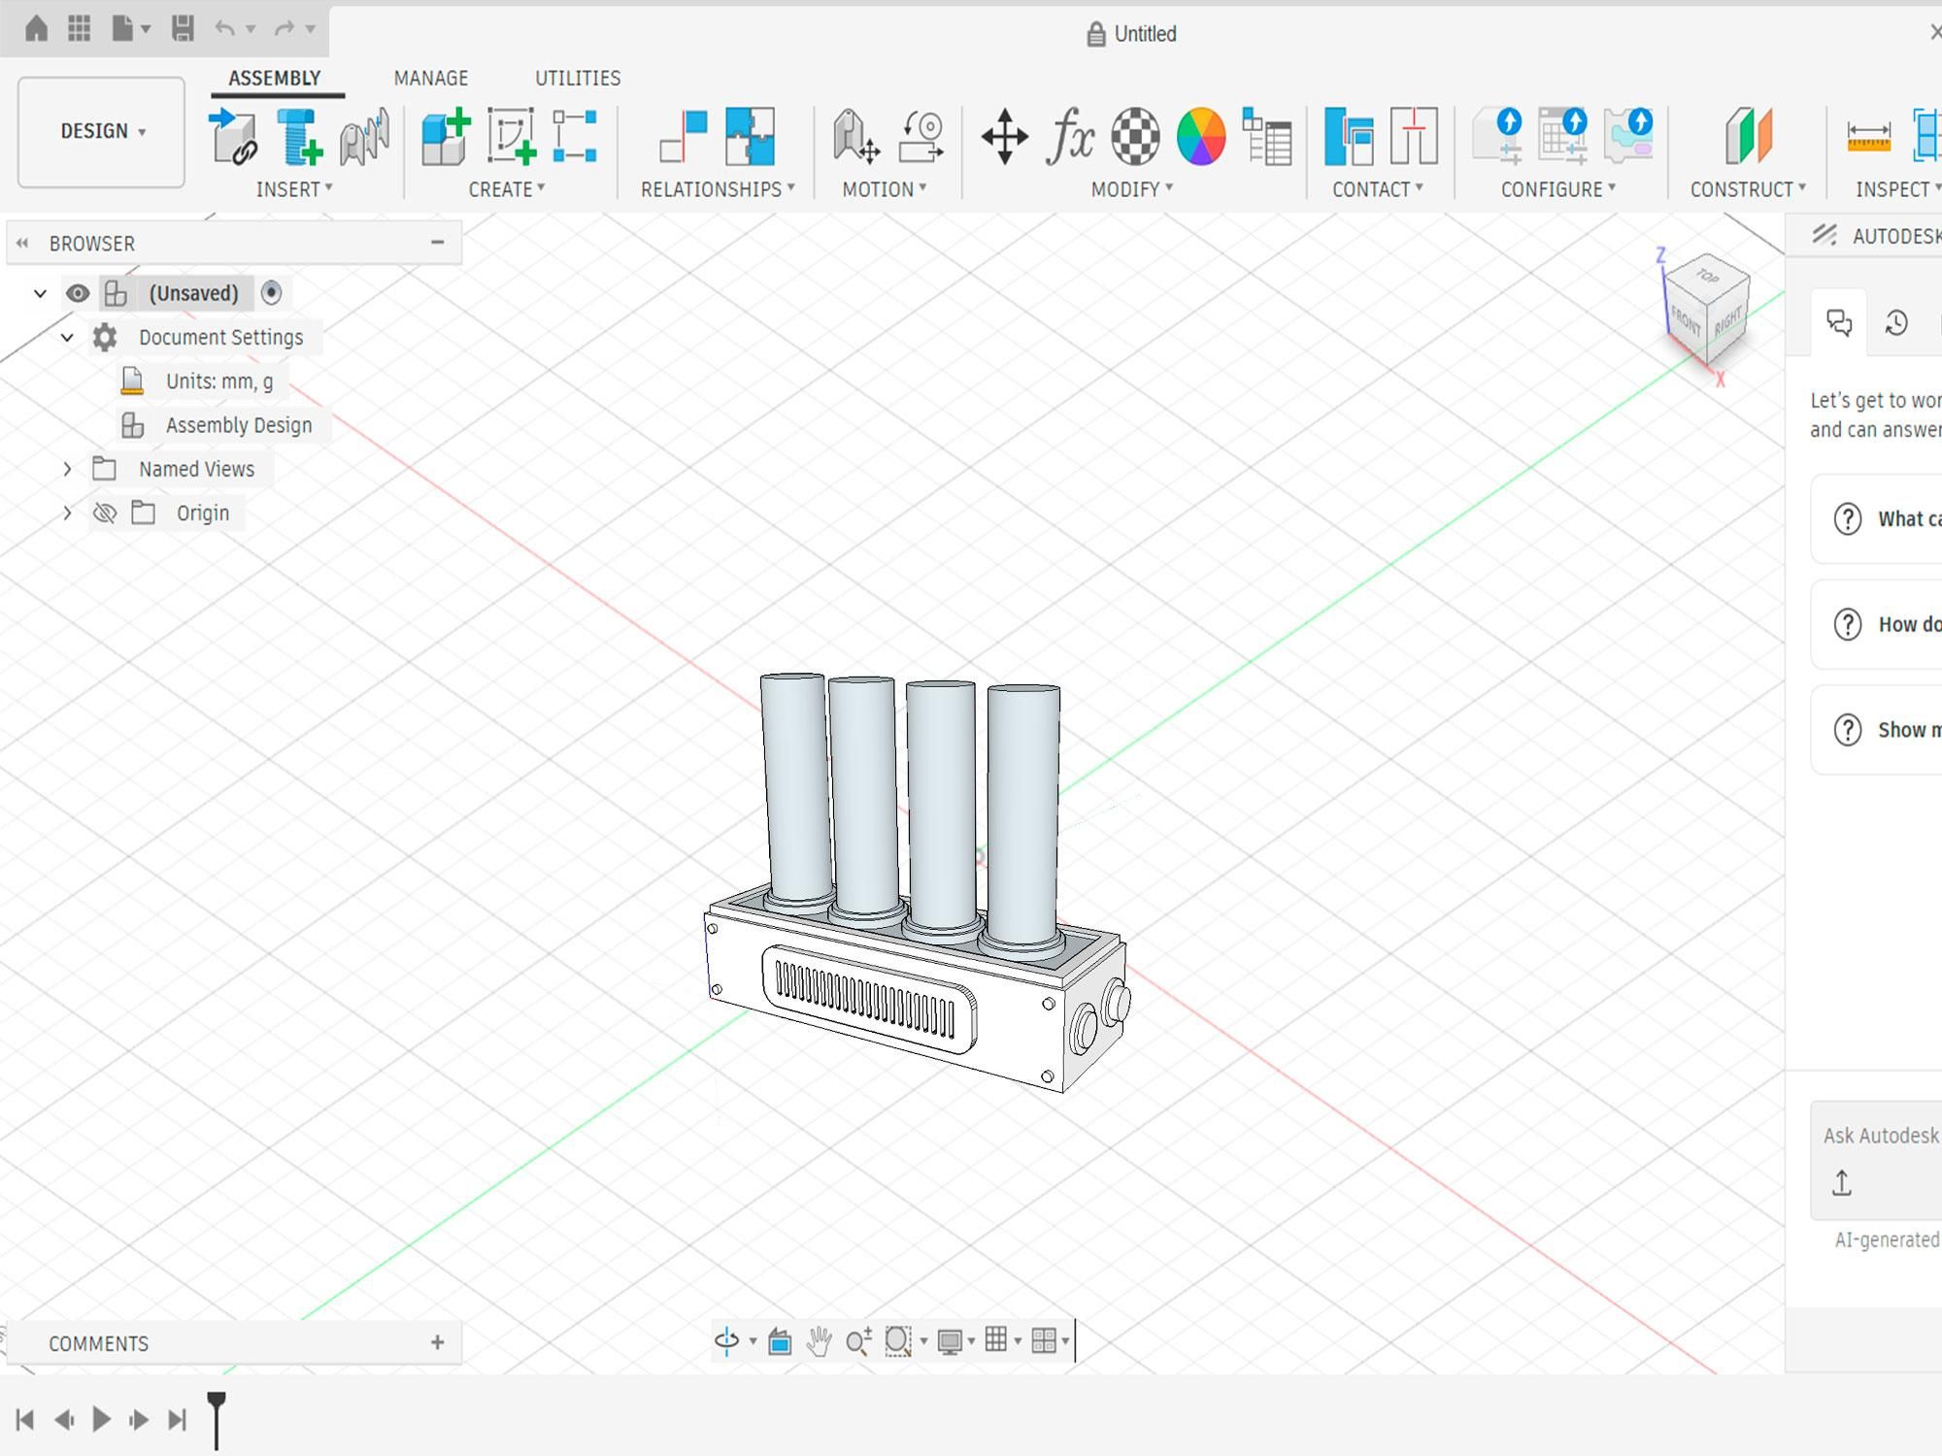The height and width of the screenshot is (1456, 1942).
Task: Open the INSERT dropdown menu
Action: [x=294, y=189]
